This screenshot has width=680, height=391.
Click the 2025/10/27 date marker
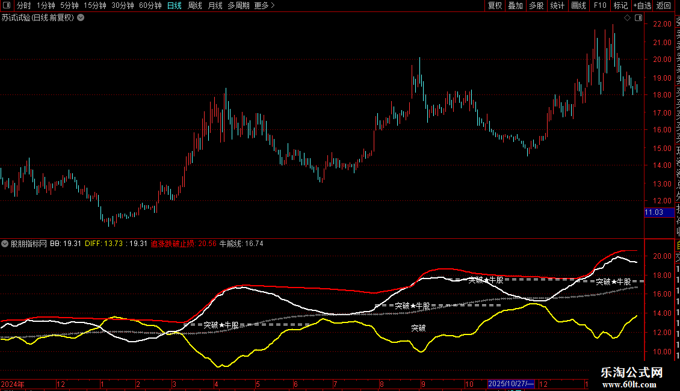(x=512, y=384)
